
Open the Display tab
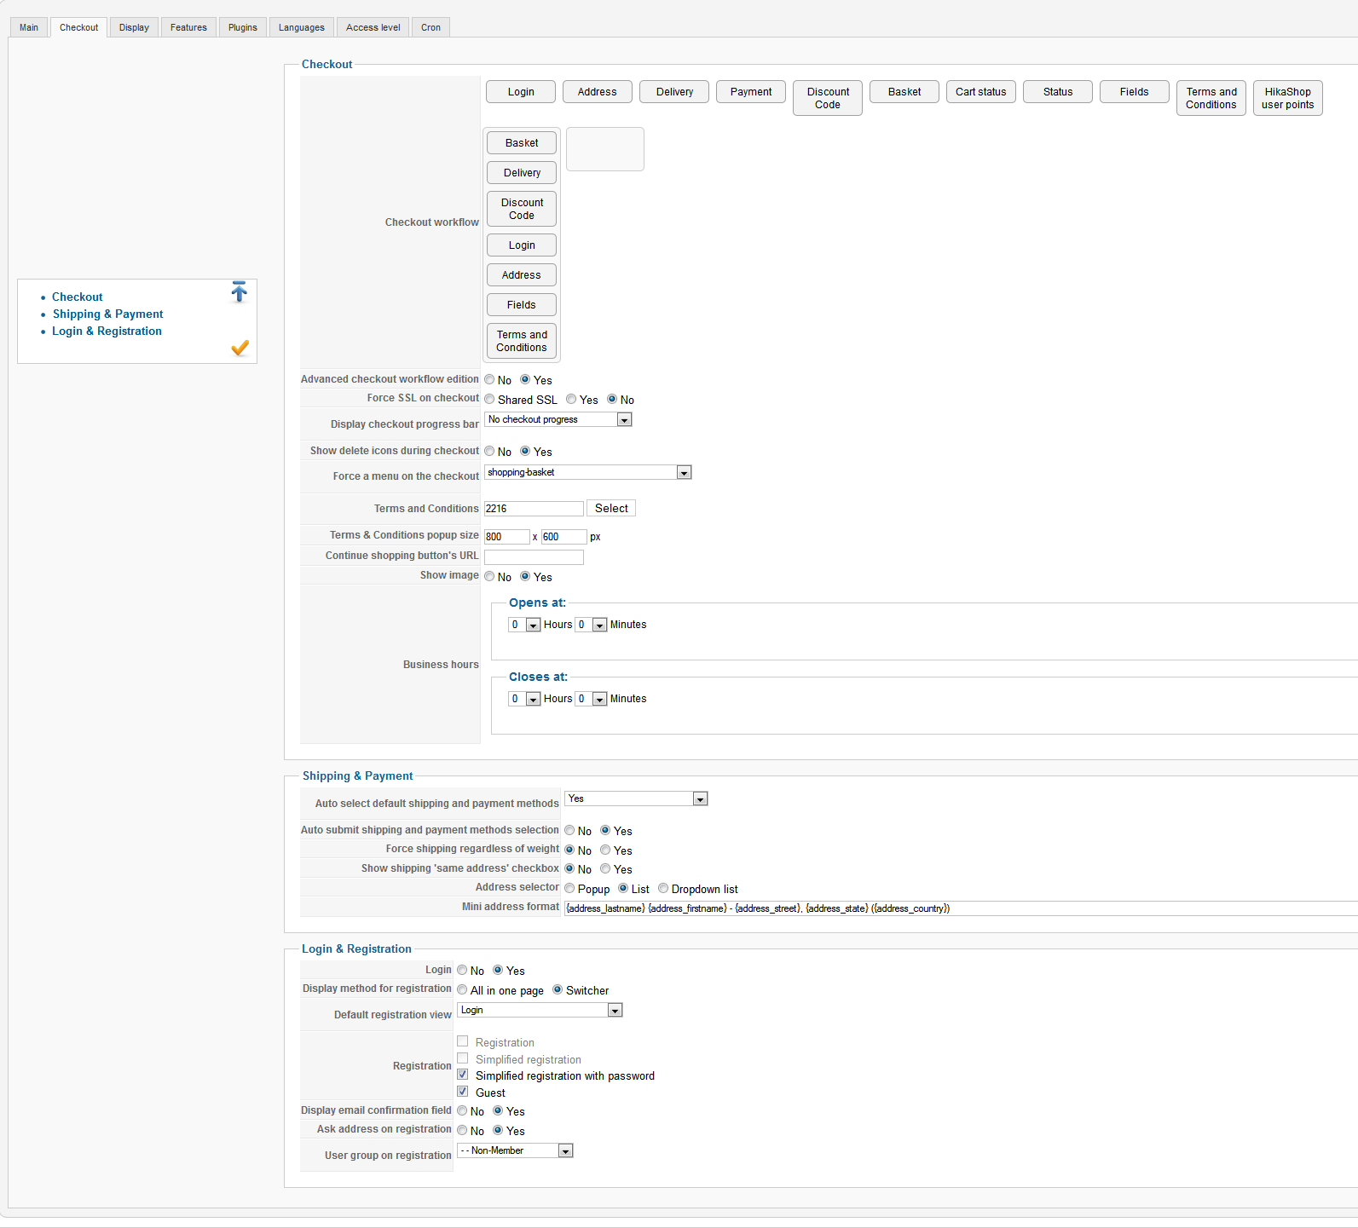(x=134, y=27)
